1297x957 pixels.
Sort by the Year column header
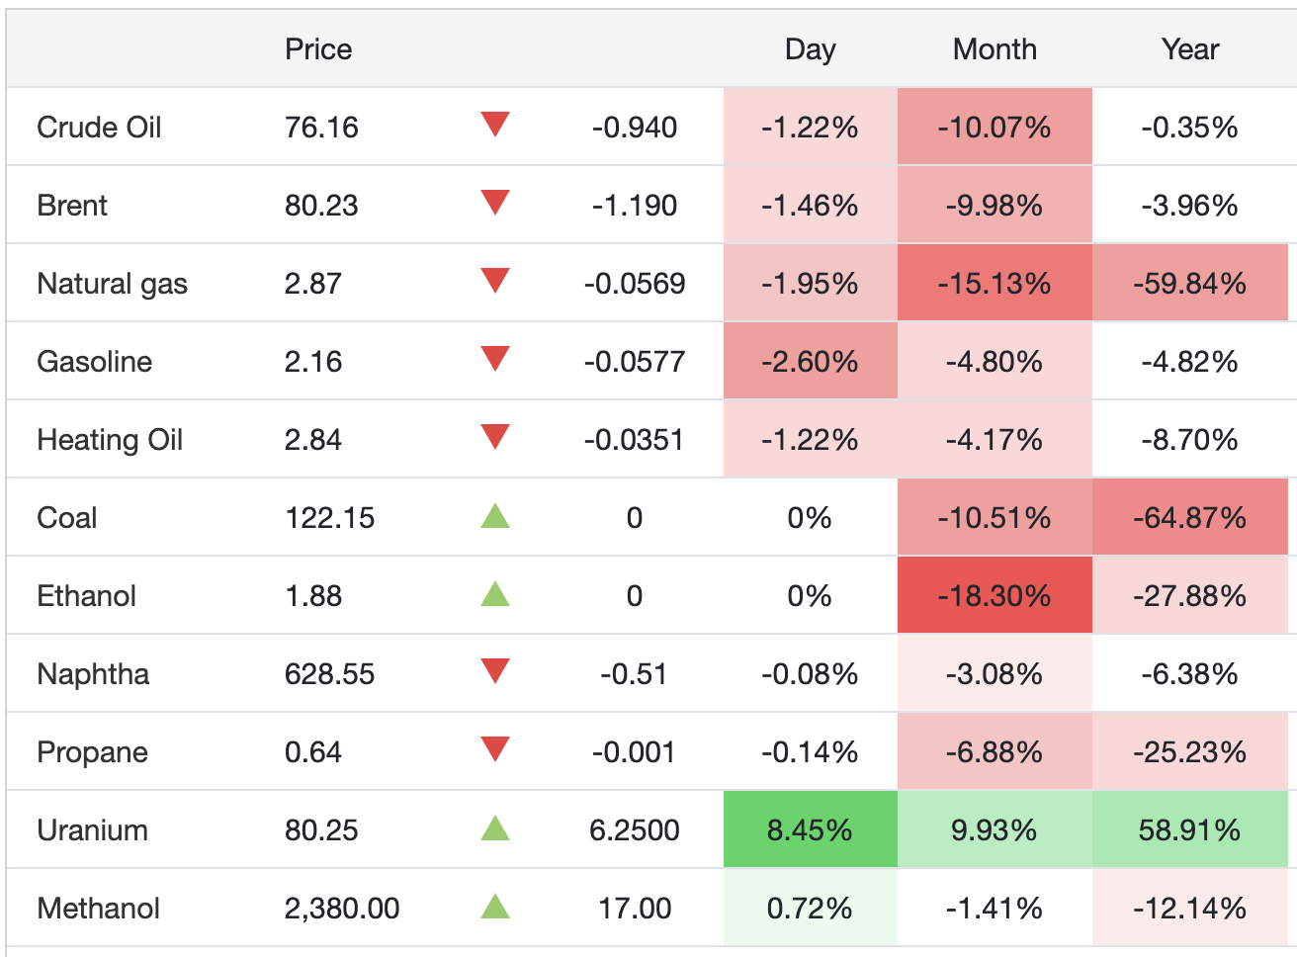point(1190,49)
